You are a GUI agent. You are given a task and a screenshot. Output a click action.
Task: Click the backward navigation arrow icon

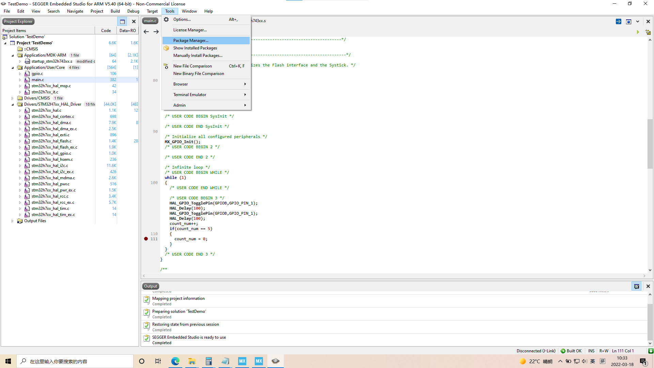tap(146, 31)
